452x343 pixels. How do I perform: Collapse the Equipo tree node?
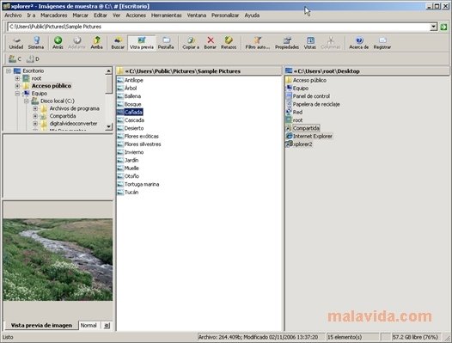[17, 94]
